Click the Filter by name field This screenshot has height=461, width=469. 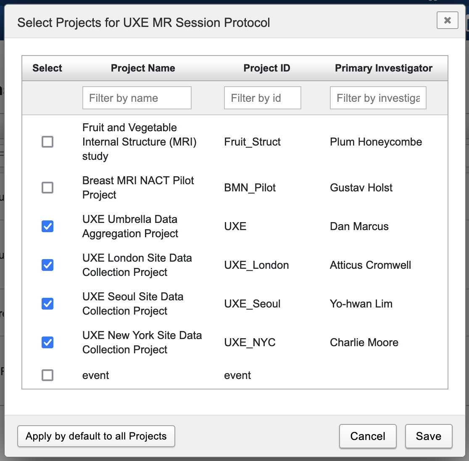click(137, 98)
